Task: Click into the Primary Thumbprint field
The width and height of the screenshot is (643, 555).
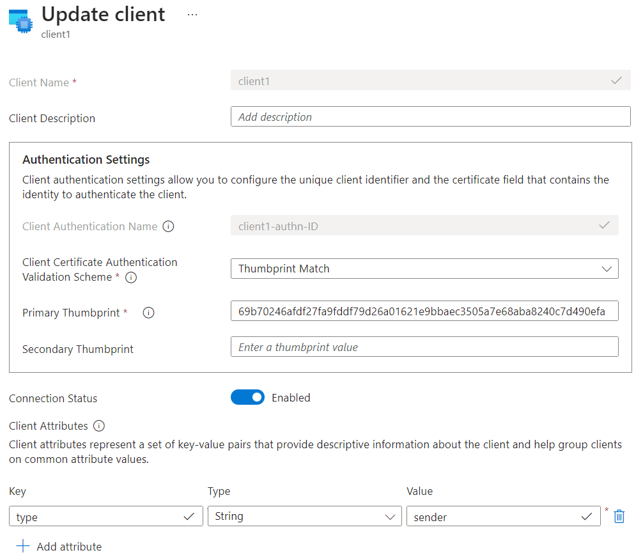Action: pos(424,311)
